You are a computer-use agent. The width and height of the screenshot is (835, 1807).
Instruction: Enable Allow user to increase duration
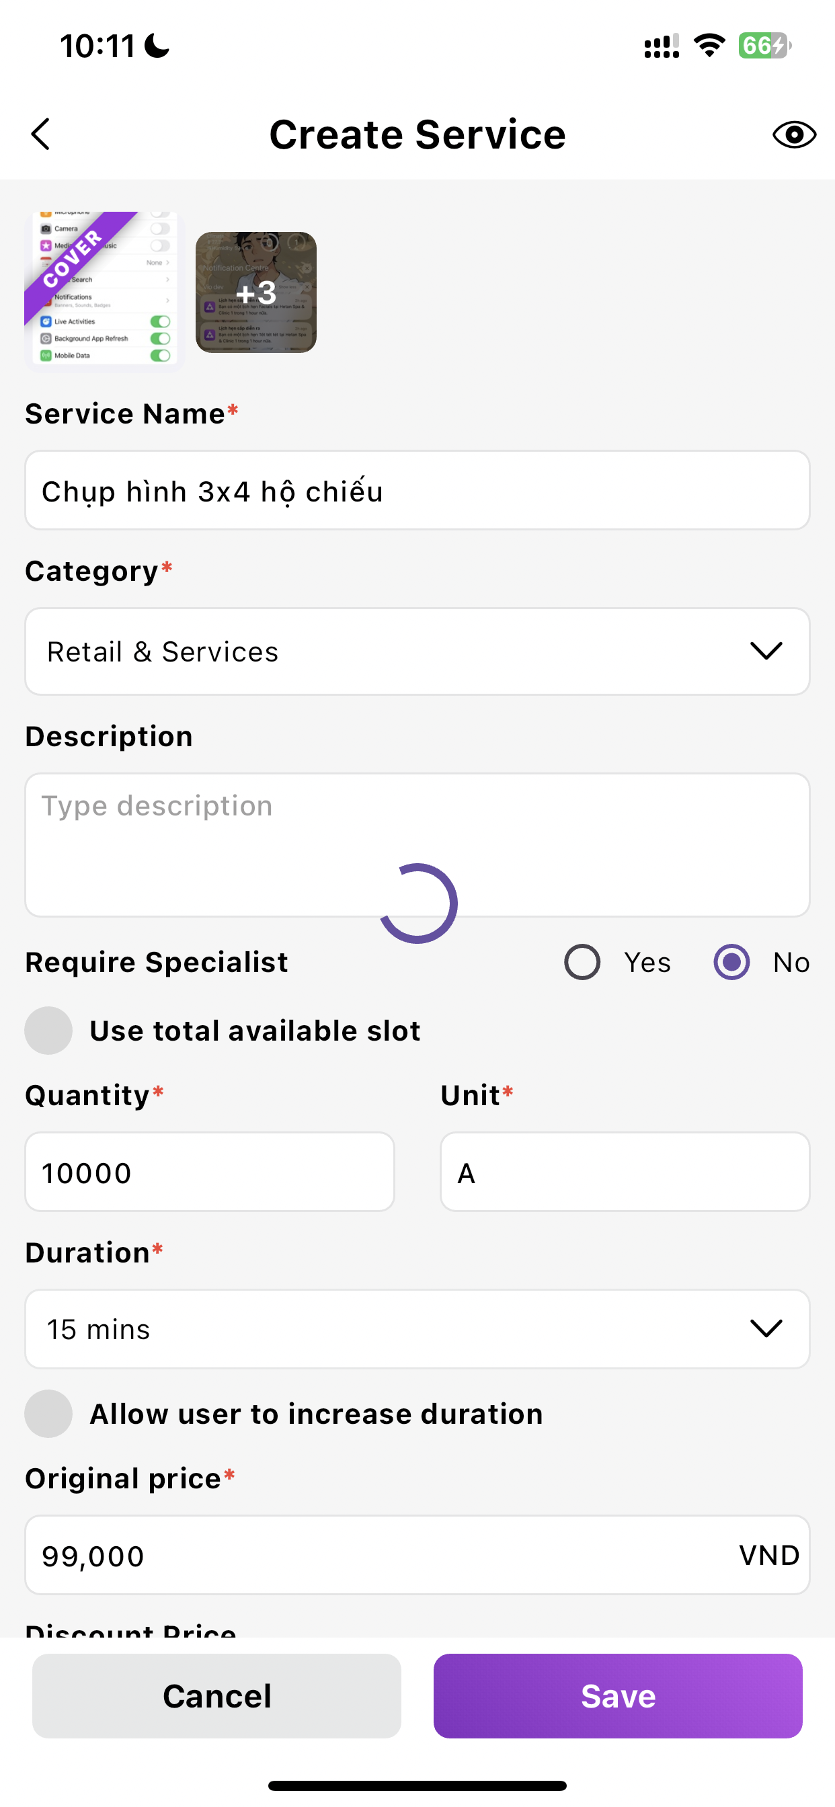pos(48,1414)
